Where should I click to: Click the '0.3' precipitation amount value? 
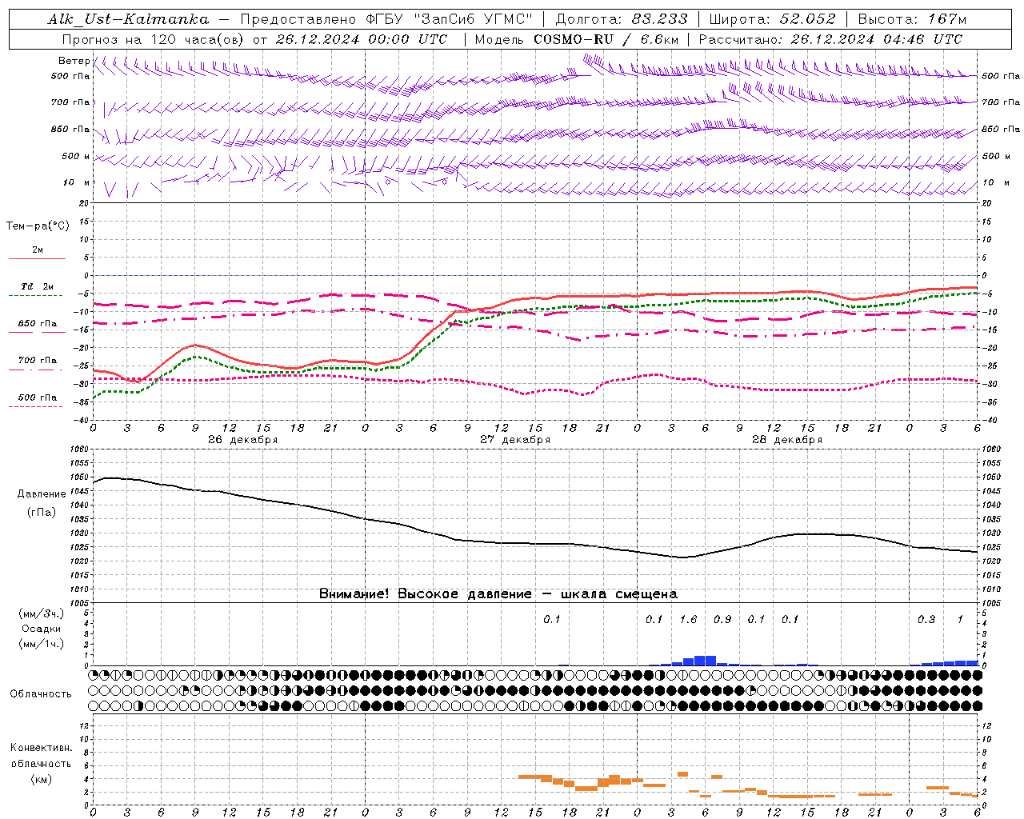click(926, 620)
